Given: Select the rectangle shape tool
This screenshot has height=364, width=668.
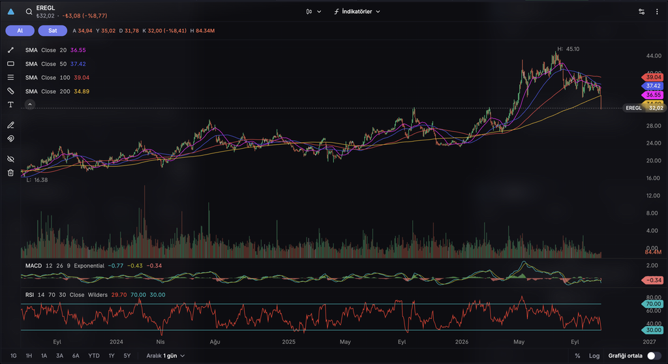Looking at the screenshot, I should pos(10,64).
